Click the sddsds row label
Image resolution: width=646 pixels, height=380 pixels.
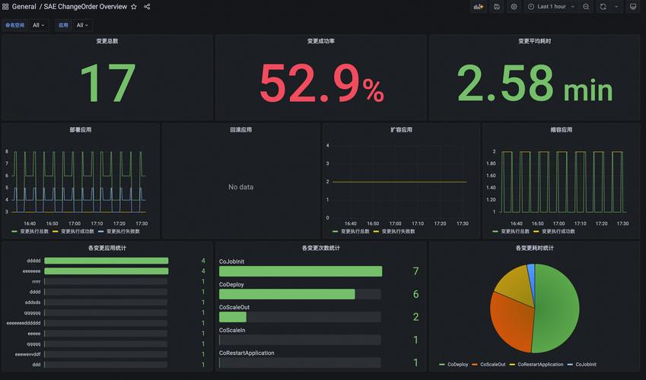click(x=33, y=302)
